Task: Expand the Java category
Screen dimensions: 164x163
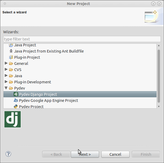Action: [x=6, y=76]
